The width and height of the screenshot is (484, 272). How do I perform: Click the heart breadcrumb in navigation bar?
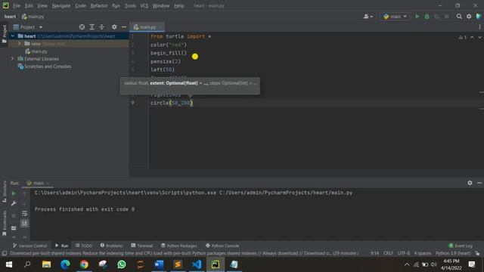(x=10, y=17)
